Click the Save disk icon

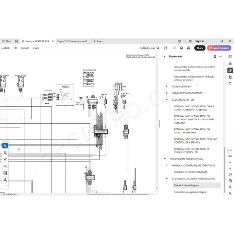point(174,48)
